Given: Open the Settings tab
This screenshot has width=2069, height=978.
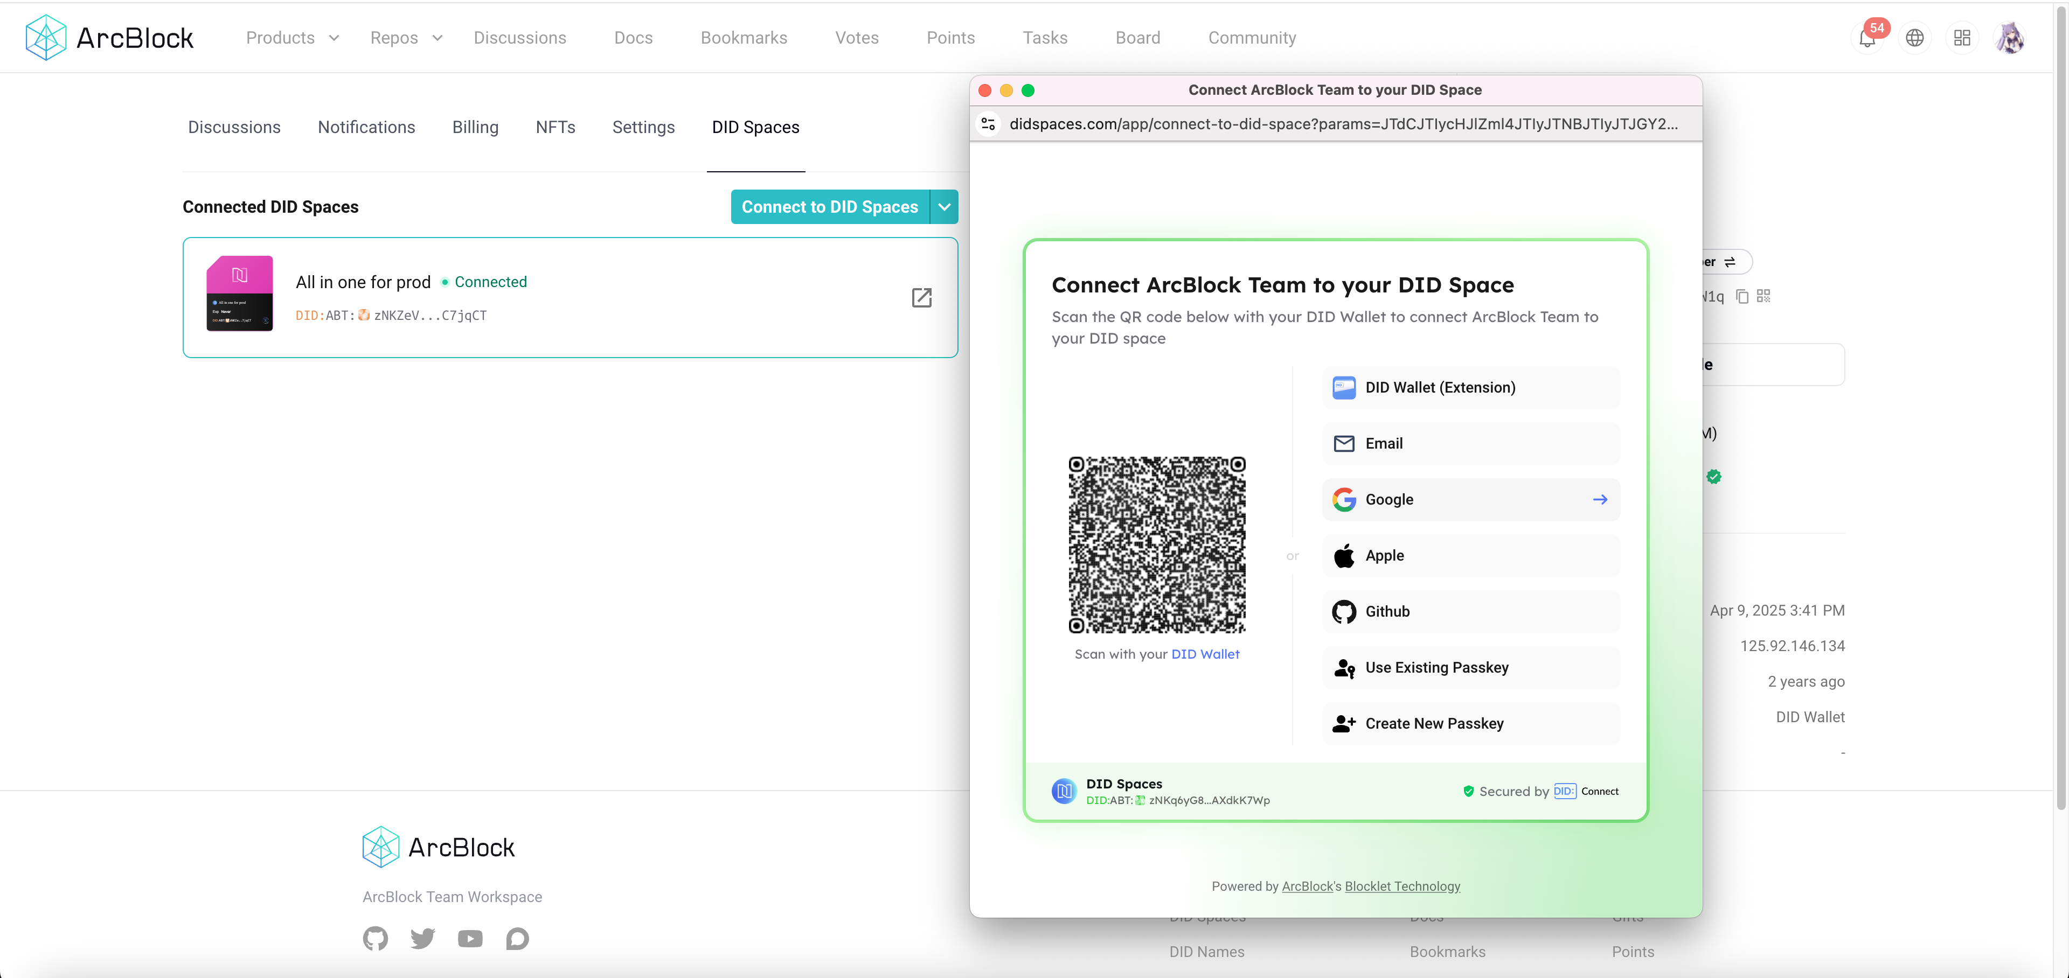Looking at the screenshot, I should coord(643,127).
